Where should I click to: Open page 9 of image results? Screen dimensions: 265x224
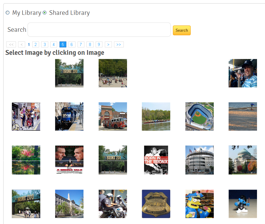click(x=99, y=44)
